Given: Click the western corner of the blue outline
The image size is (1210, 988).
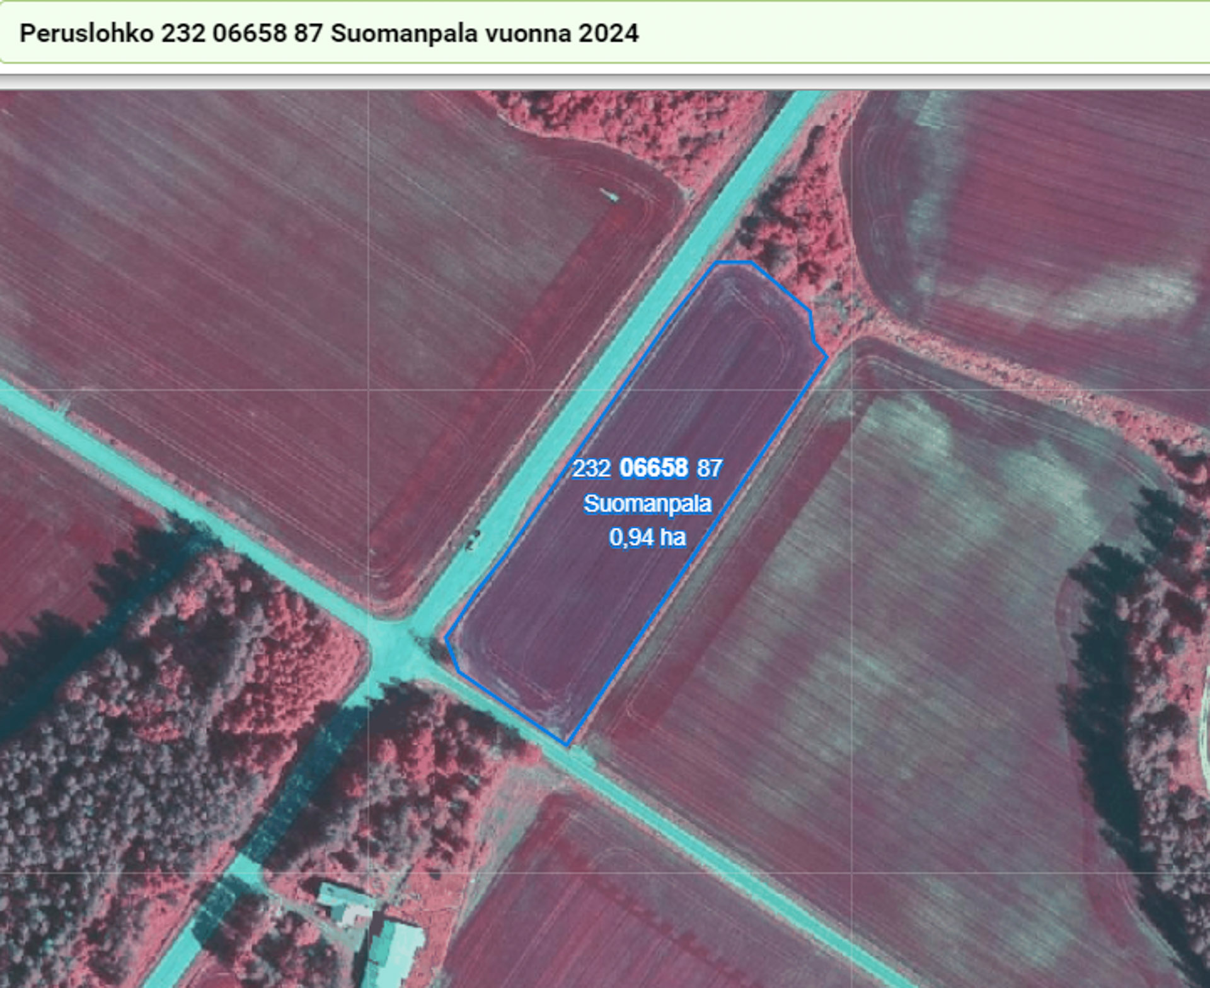Looking at the screenshot, I should [x=447, y=638].
